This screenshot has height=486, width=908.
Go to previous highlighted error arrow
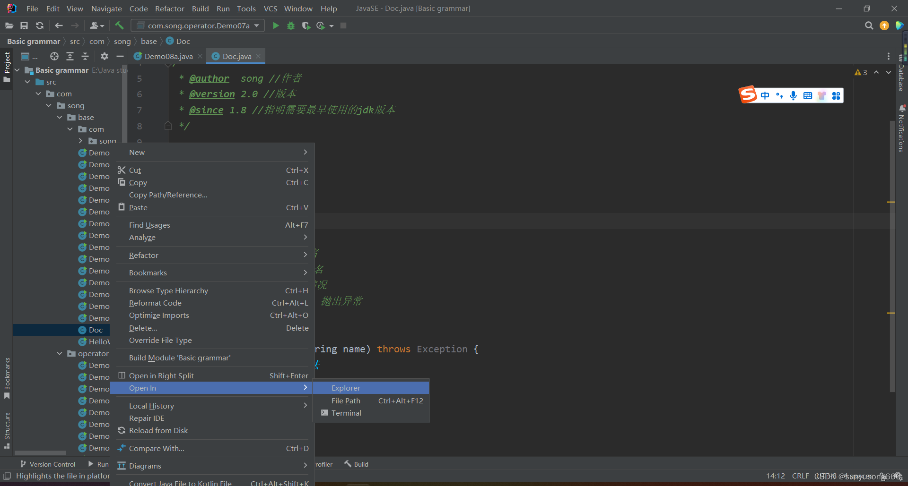876,72
